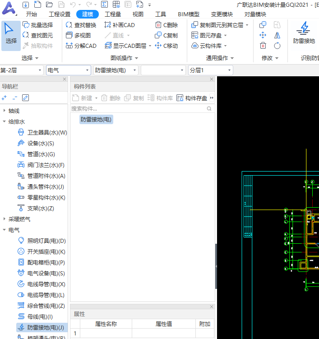319x339 pixels.
Task: Click the Save icon in quick access toolbar
Action: pos(61,5)
